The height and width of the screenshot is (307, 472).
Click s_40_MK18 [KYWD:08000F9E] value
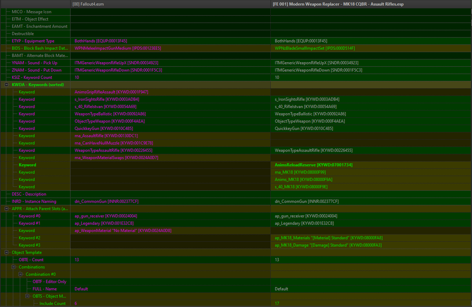(x=301, y=187)
